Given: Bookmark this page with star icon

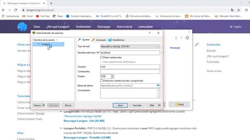Looking at the screenshot, I should point(239,10).
